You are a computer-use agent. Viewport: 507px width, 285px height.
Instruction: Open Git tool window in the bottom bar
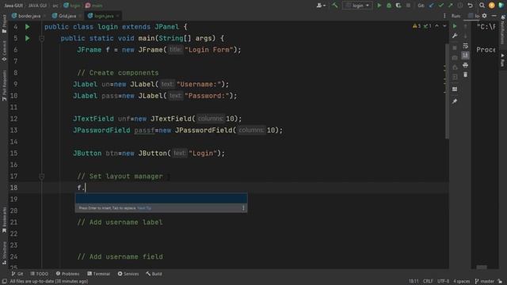pos(17,274)
